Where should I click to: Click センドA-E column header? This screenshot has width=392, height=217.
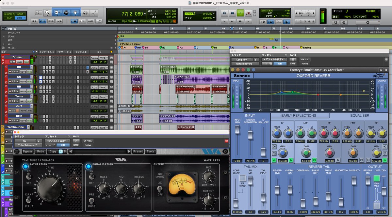click(x=80, y=52)
